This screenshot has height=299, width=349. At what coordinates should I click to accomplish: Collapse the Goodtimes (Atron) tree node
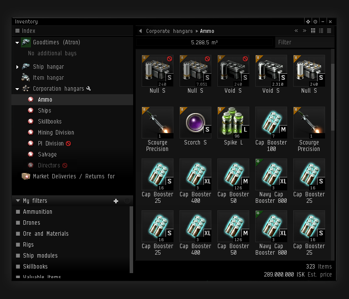click(x=17, y=42)
